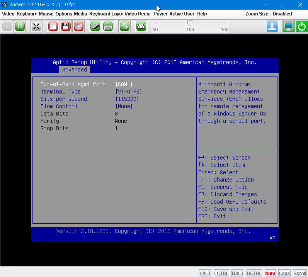Toggle the RALT key indicator

(x=238, y=273)
